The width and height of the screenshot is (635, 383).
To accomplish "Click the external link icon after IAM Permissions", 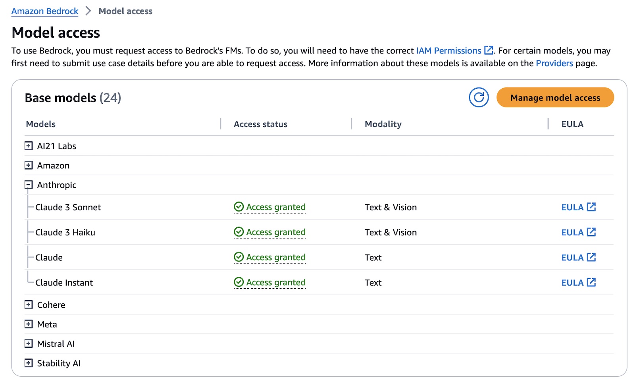I will click(x=489, y=50).
